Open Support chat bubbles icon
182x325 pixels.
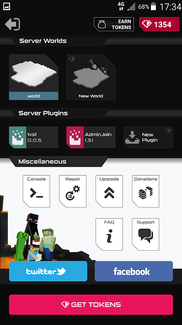(146, 234)
